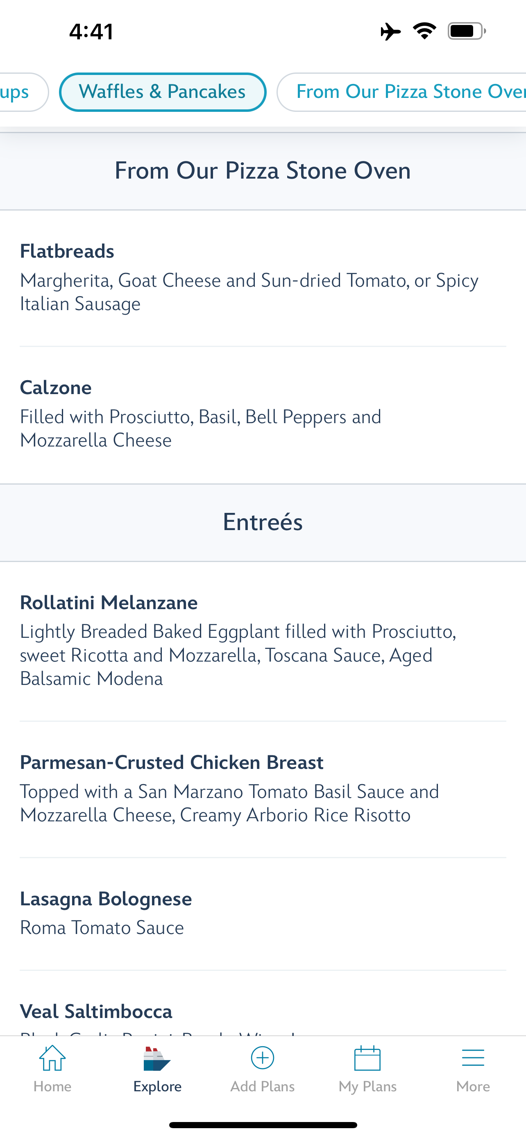
Task: Tap the Entreés section header
Action: pyautogui.click(x=262, y=522)
